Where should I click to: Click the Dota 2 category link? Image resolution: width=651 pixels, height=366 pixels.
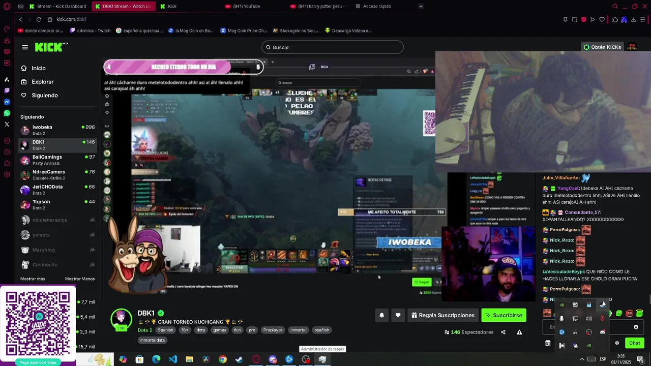144,330
